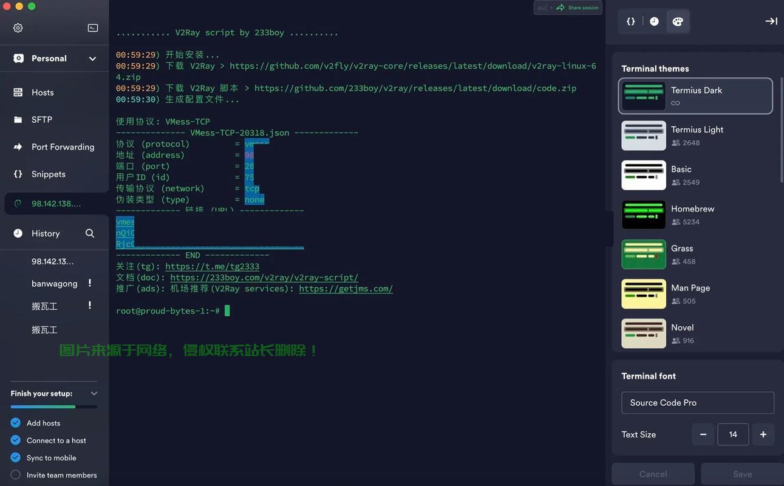Click the local terminal icon in sidebar
784x486 pixels.
pyautogui.click(x=92, y=28)
